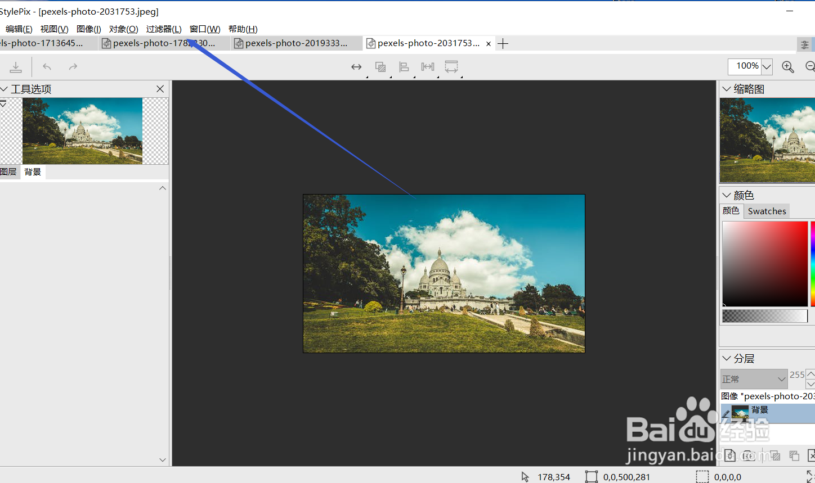Click the 缩略图 navigator thumbnail
815x483 pixels.
[x=768, y=140]
